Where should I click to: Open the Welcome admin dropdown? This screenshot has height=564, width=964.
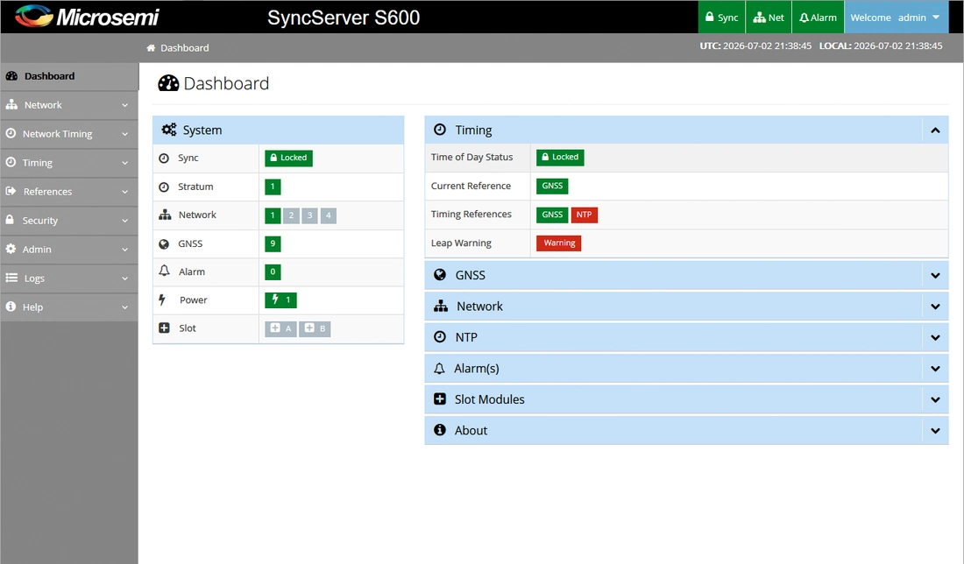[x=895, y=18]
